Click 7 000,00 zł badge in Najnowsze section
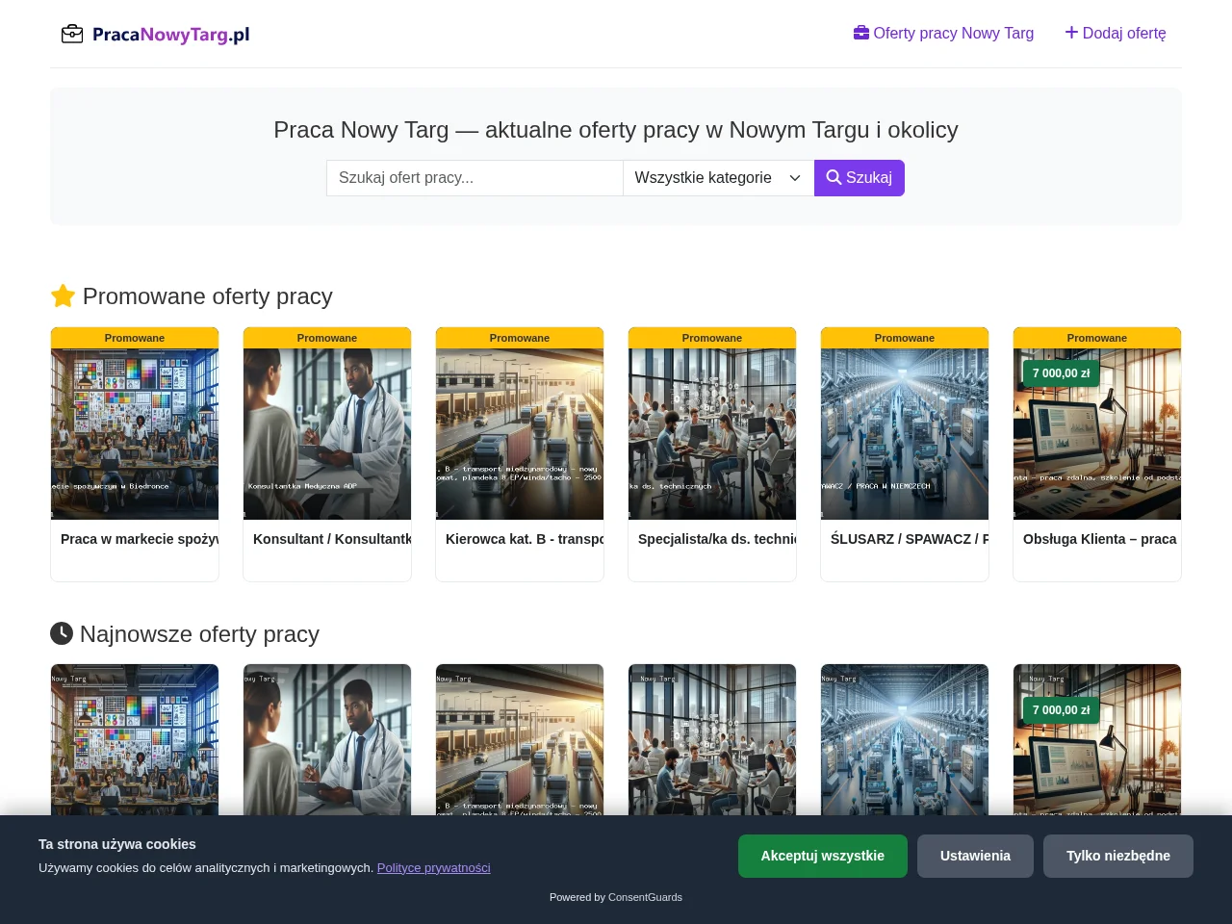 (x=1061, y=710)
